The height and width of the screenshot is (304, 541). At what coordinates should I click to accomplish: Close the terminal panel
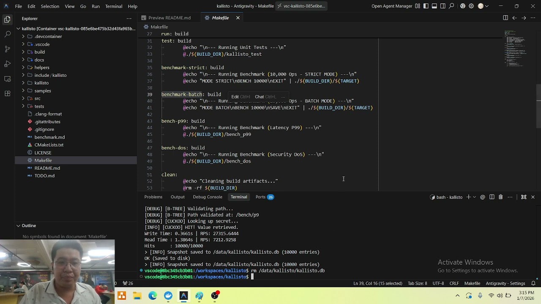533,197
